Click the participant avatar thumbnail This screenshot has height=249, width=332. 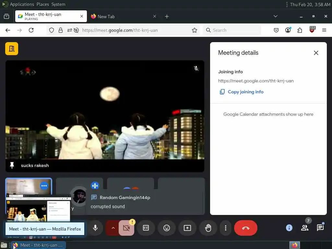tap(79, 196)
